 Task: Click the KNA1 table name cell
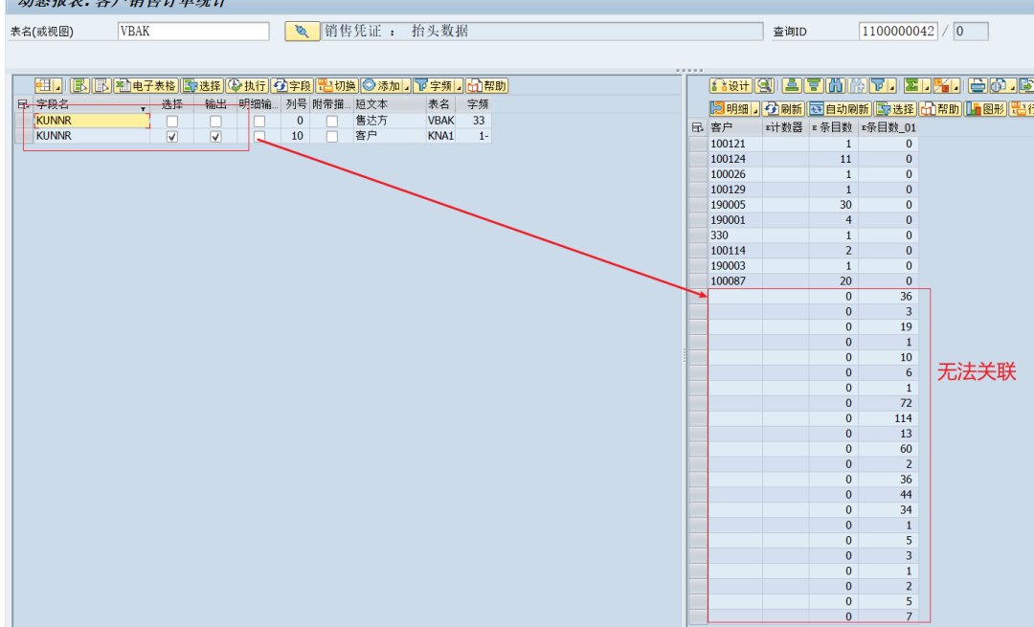pyautogui.click(x=440, y=136)
